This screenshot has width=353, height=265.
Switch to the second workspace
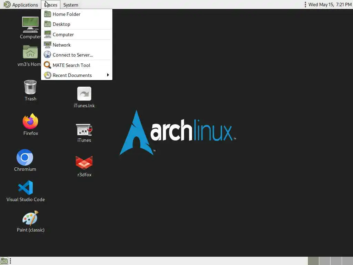coord(325,261)
